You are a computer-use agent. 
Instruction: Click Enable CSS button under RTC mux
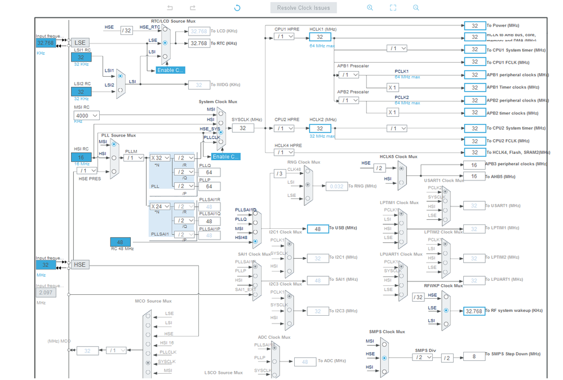tap(171, 70)
